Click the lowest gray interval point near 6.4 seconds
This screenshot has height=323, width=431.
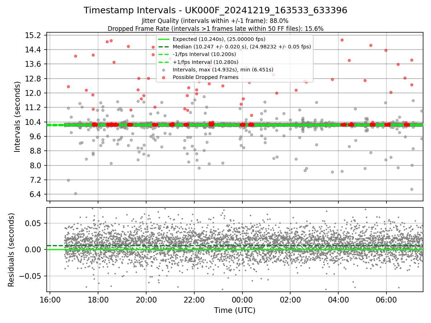pyautogui.click(x=75, y=193)
